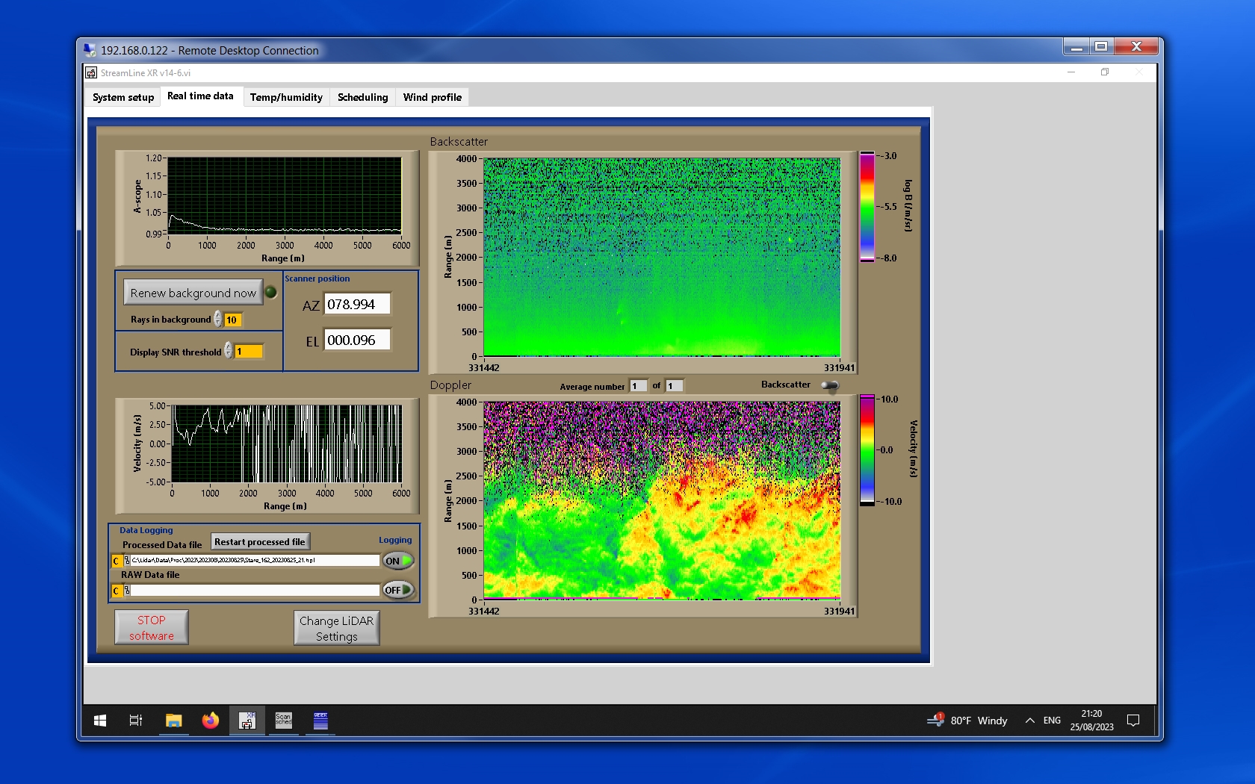1255x784 pixels.
Task: Click the StreamLine XR taskbar icon
Action: (247, 721)
